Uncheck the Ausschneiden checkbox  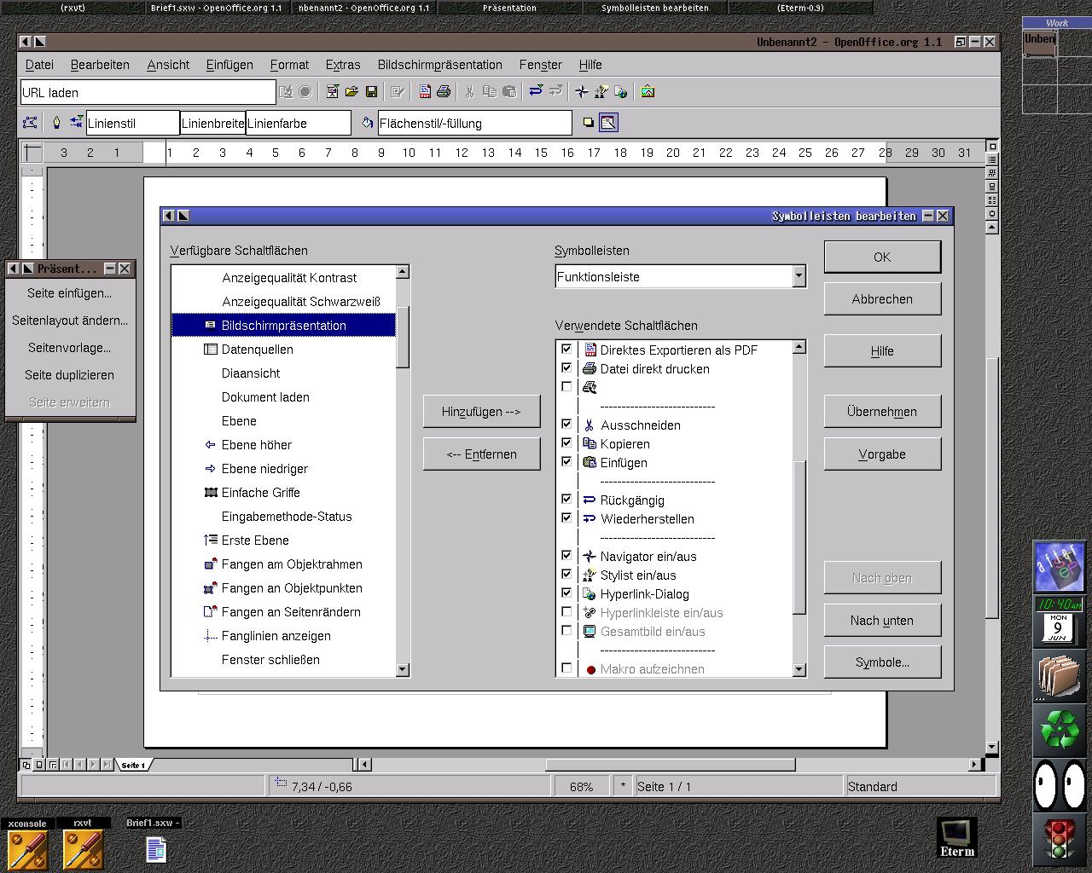click(x=566, y=425)
